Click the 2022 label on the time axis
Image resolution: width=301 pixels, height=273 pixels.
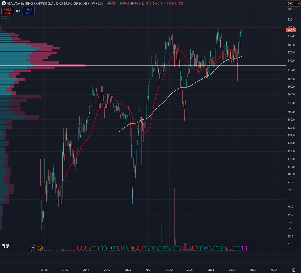pos(169,270)
